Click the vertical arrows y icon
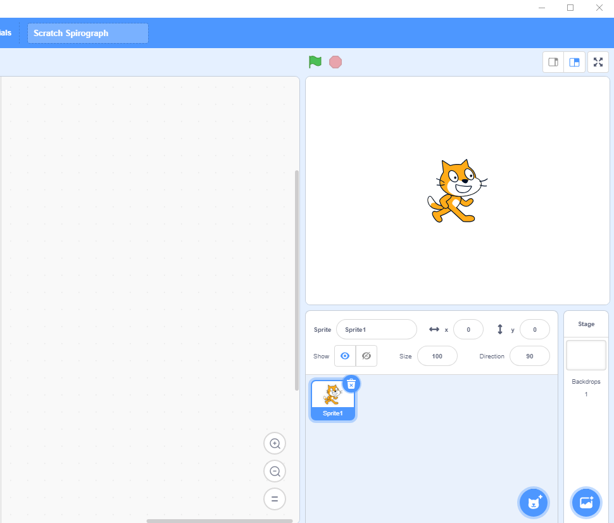 coord(499,329)
